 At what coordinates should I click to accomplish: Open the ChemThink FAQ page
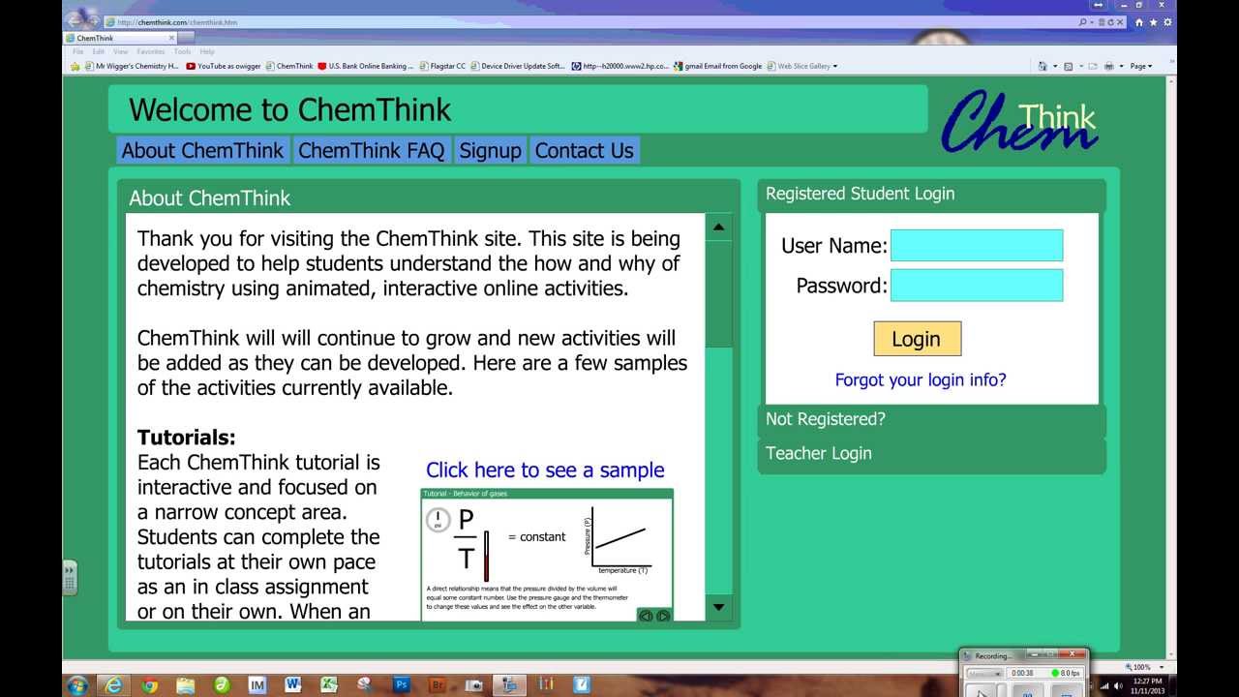click(371, 150)
